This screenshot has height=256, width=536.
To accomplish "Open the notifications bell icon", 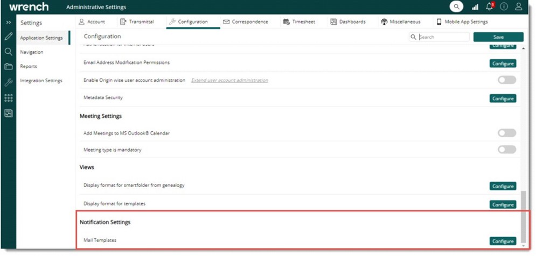I will 489,7.
